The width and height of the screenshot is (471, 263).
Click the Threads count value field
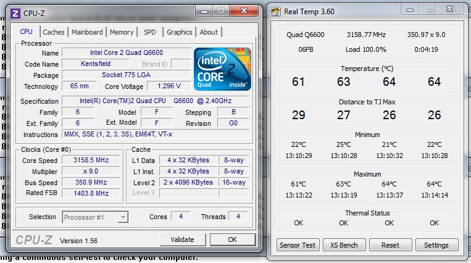tap(238, 216)
